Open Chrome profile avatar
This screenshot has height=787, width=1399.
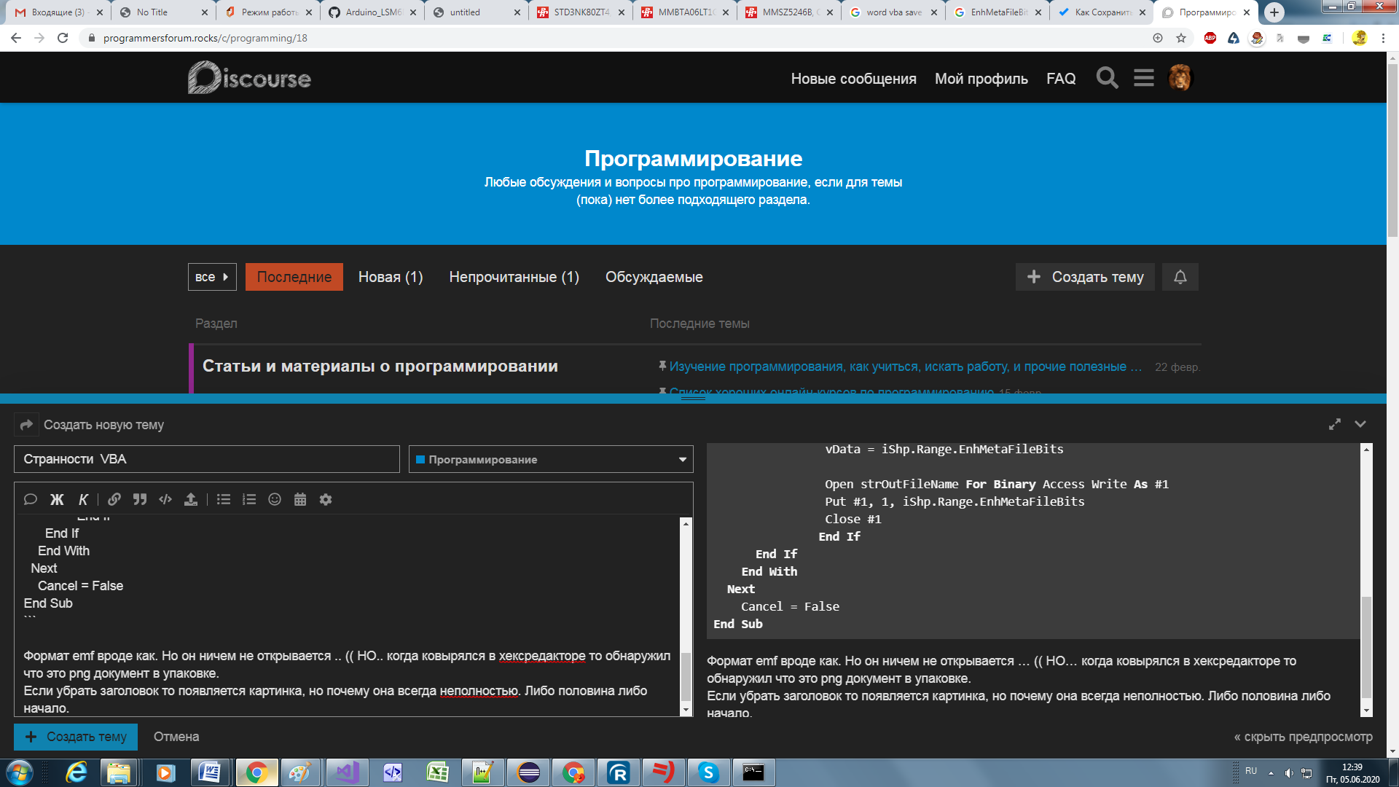pos(1360,38)
